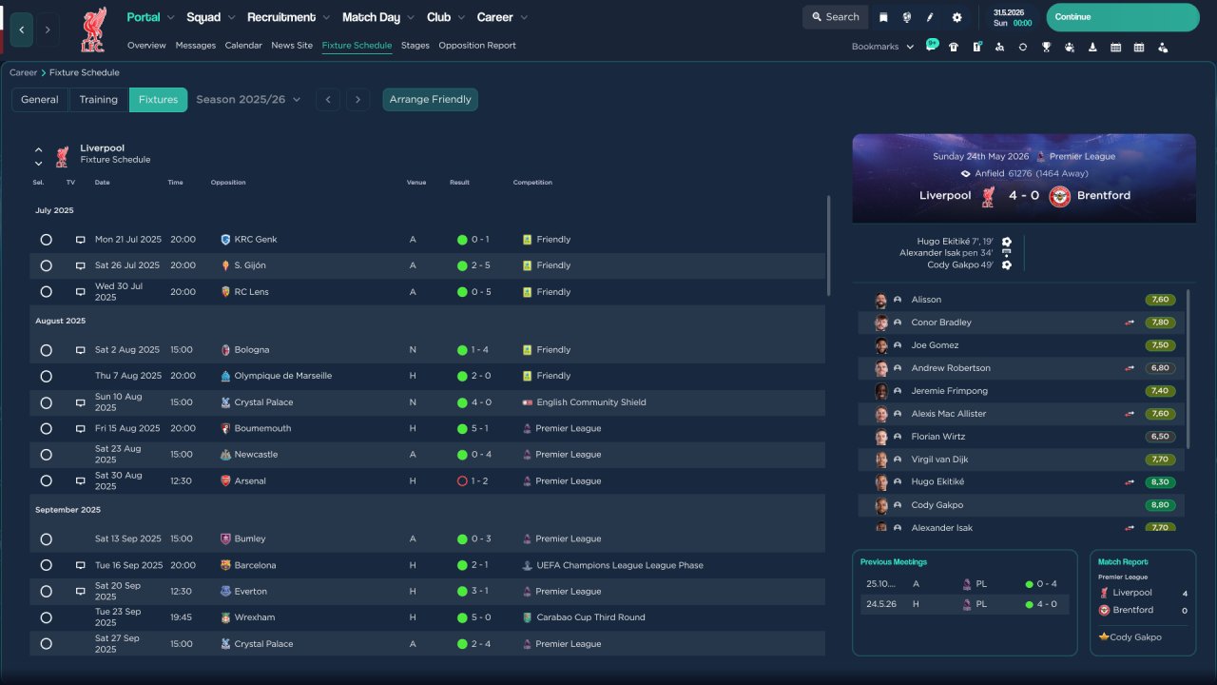Click the pencil edit icon in top bar

pyautogui.click(x=931, y=17)
